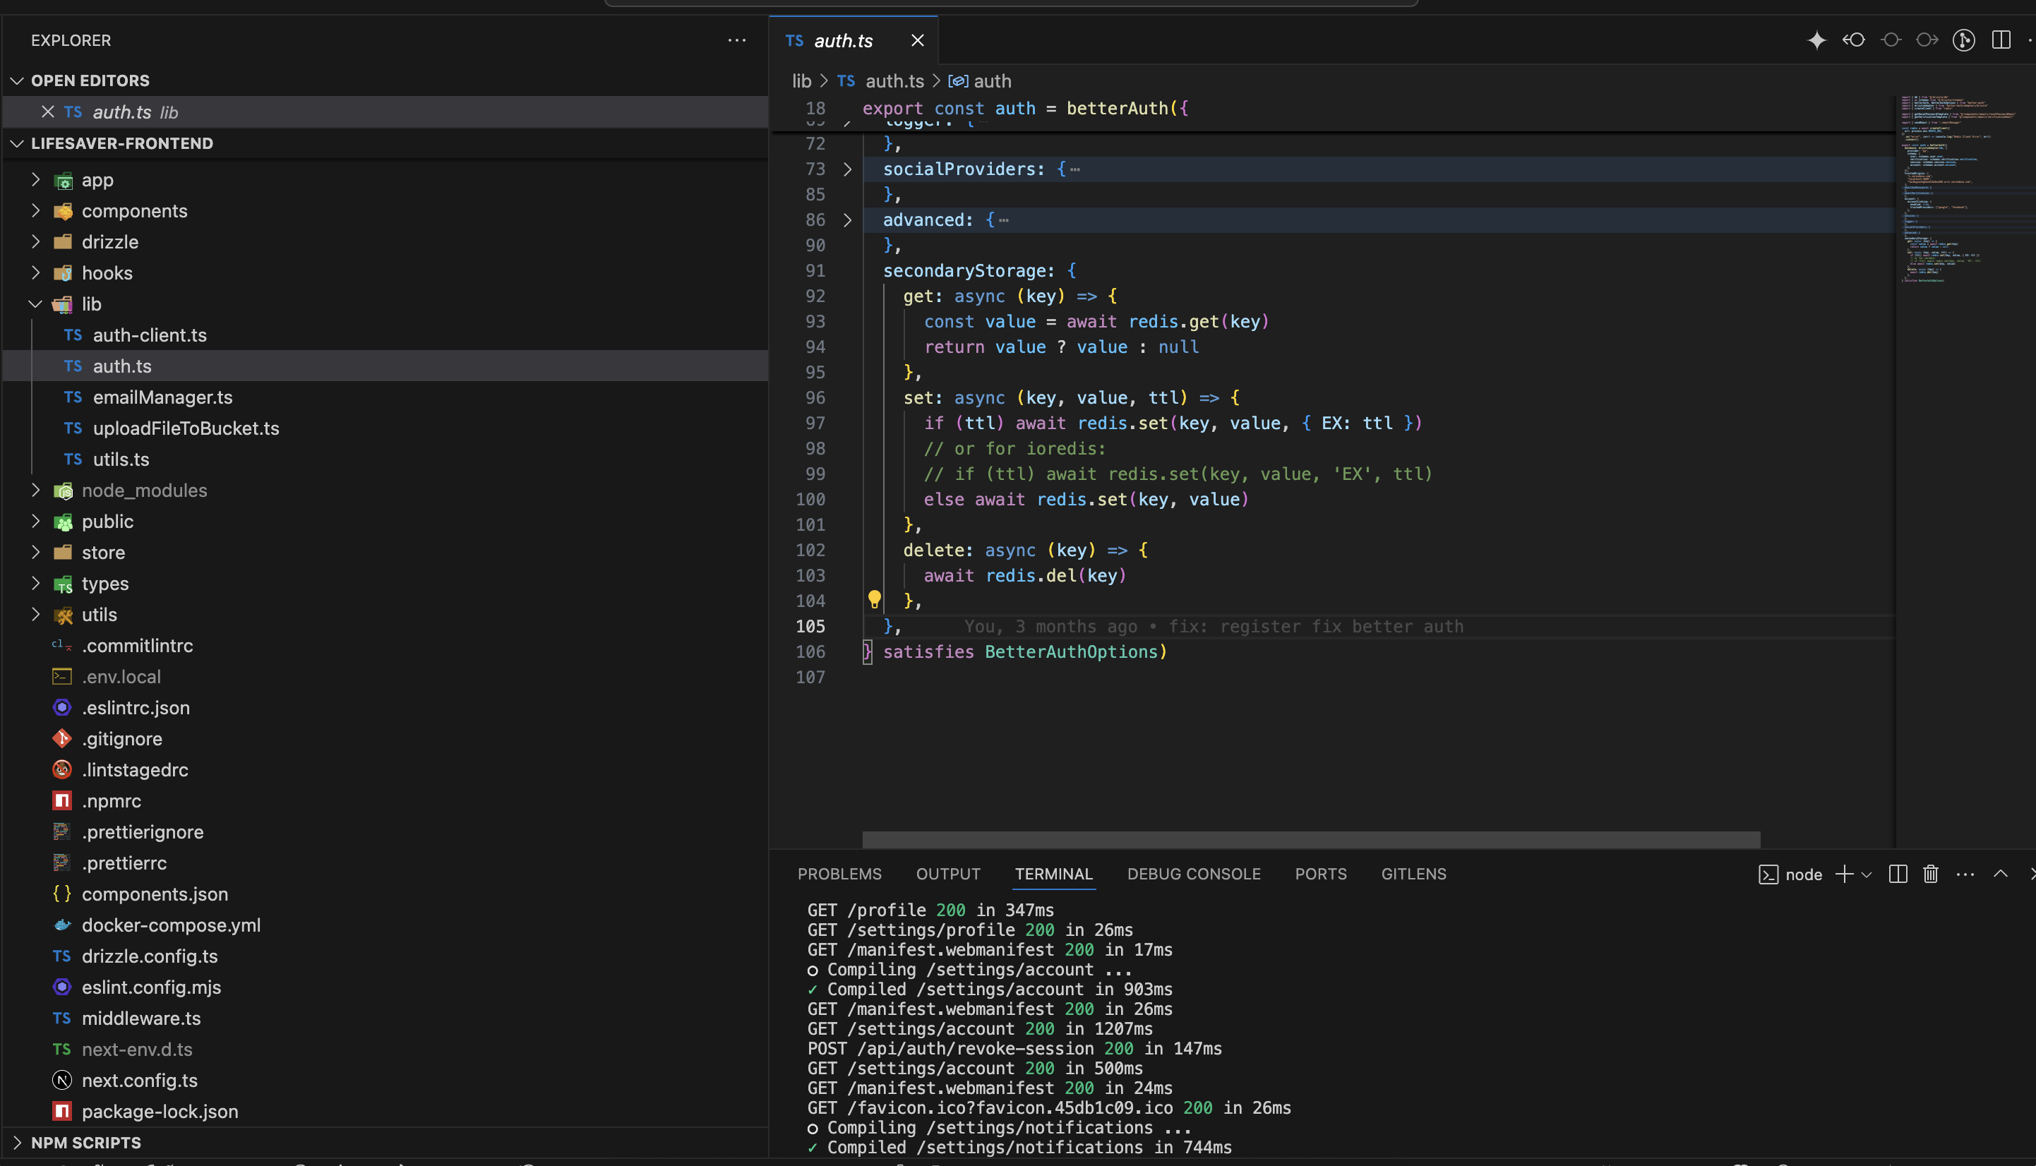2036x1166 pixels.
Task: Click the GitLens blame annotation on line 105
Action: (x=1214, y=626)
